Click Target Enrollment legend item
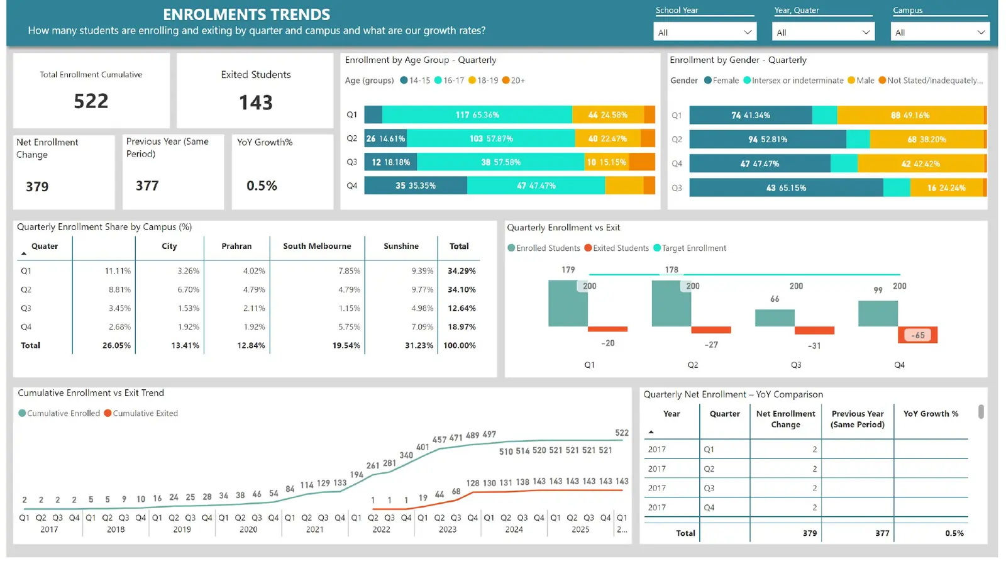Screen dimensions: 1006x566 (690, 248)
